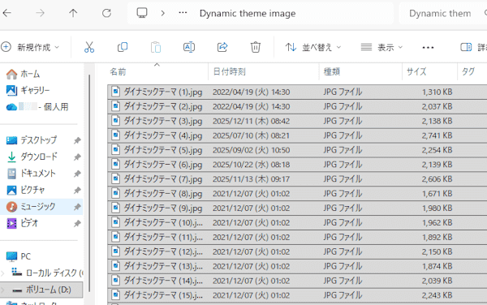This screenshot has width=487, height=305.
Task: Focus the Dynamic them search box
Action: 442,13
